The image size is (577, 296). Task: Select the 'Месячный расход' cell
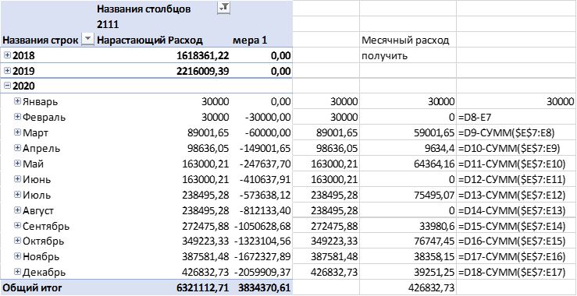[x=405, y=40]
